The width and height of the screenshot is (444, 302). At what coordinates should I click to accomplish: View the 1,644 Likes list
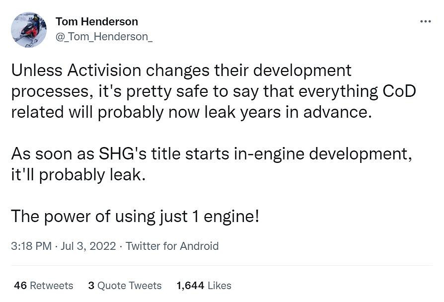click(x=204, y=286)
